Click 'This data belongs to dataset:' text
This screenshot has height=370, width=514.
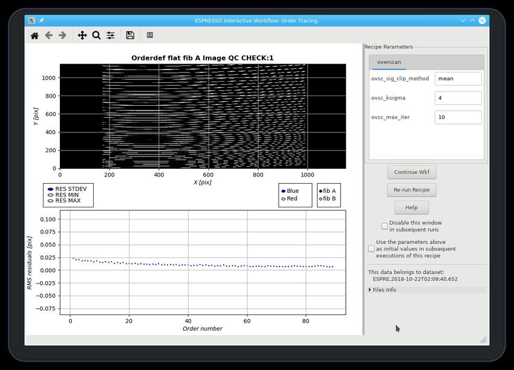click(x=406, y=272)
